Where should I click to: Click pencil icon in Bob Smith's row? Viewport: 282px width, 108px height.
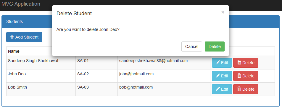pos(217,89)
